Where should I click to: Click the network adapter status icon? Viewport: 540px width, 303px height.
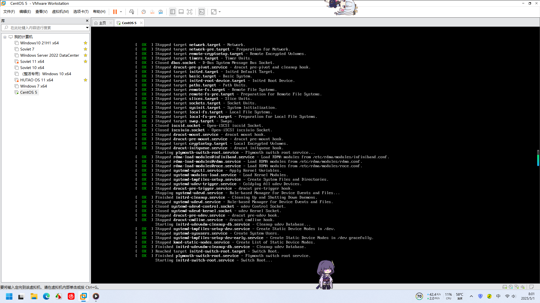coord(517,287)
